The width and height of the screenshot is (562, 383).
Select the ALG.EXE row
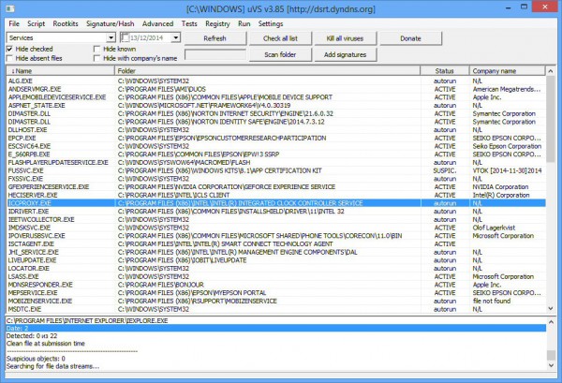tap(276, 81)
